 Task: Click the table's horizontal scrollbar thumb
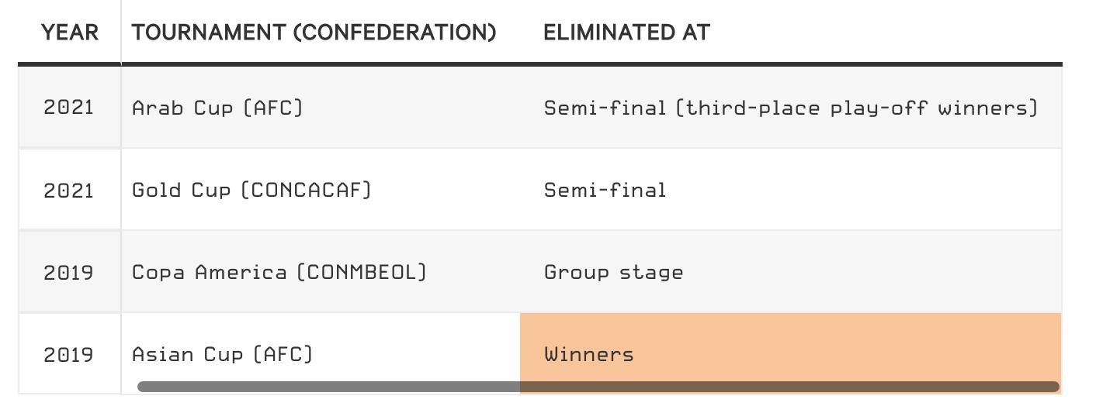[598, 387]
